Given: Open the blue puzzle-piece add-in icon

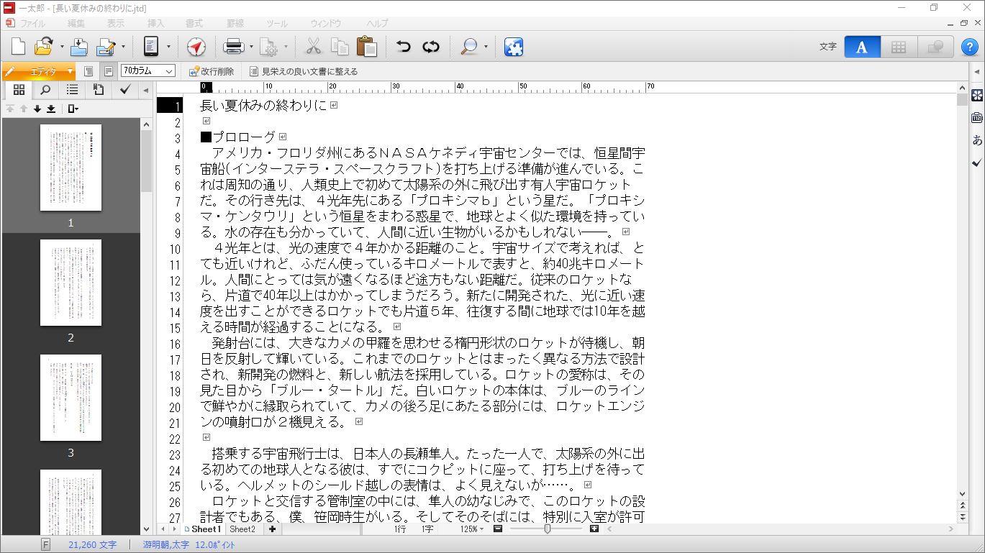Looking at the screenshot, I should (514, 47).
